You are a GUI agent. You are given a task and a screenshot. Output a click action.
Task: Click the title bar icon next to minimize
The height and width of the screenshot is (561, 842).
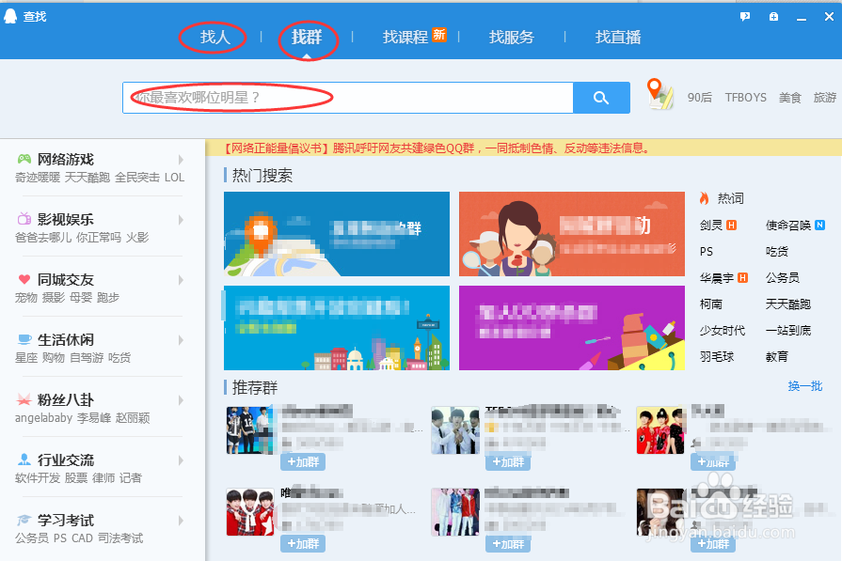pos(773,17)
